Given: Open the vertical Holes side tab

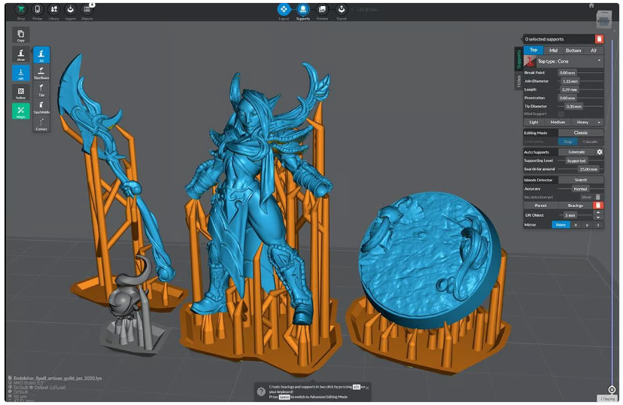Looking at the screenshot, I should pyautogui.click(x=518, y=81).
